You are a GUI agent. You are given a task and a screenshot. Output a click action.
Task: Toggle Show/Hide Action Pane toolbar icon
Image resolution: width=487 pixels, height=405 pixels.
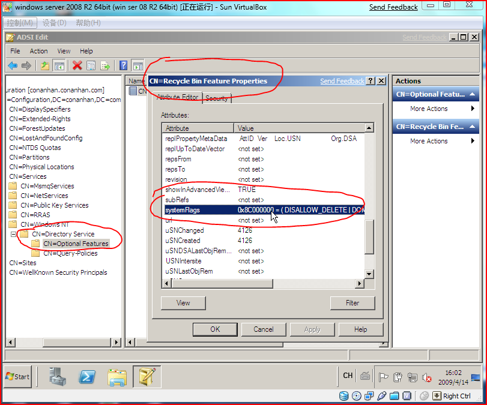point(138,65)
